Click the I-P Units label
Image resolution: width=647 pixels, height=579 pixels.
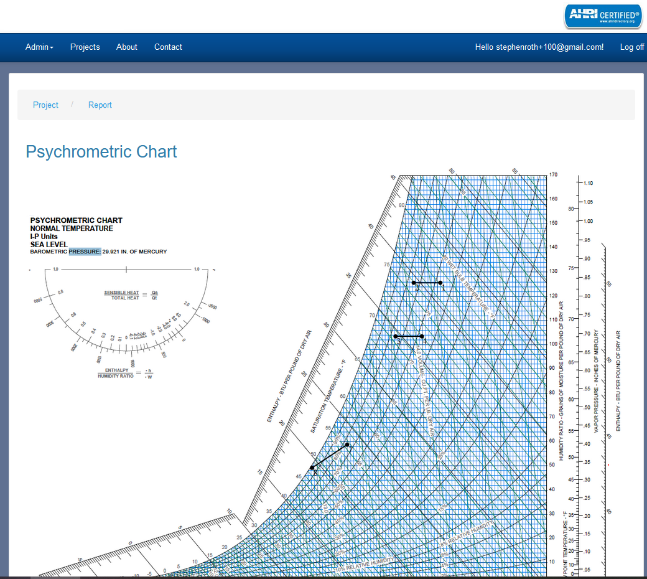point(44,237)
